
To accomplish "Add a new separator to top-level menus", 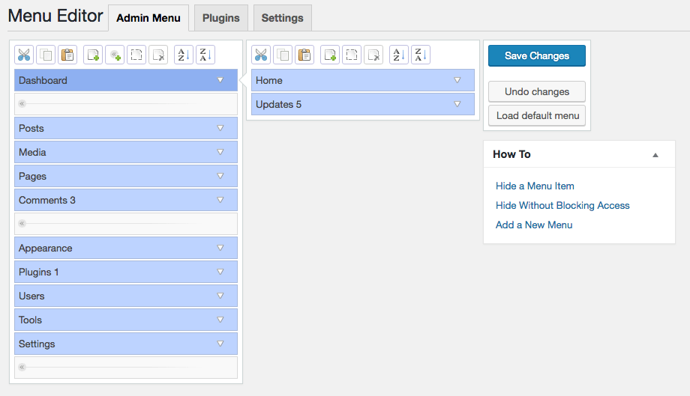I will click(x=115, y=55).
